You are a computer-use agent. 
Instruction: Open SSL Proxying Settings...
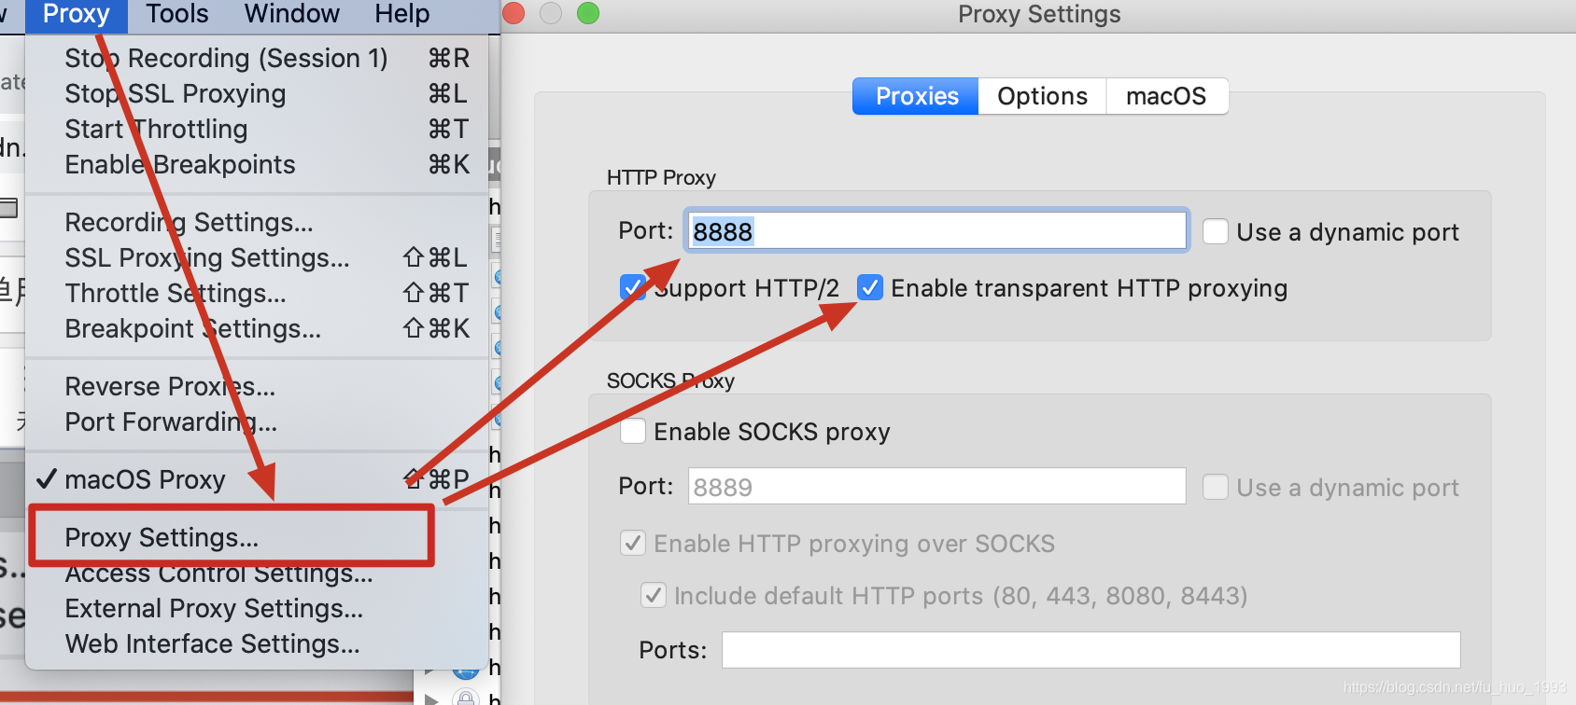point(257,257)
